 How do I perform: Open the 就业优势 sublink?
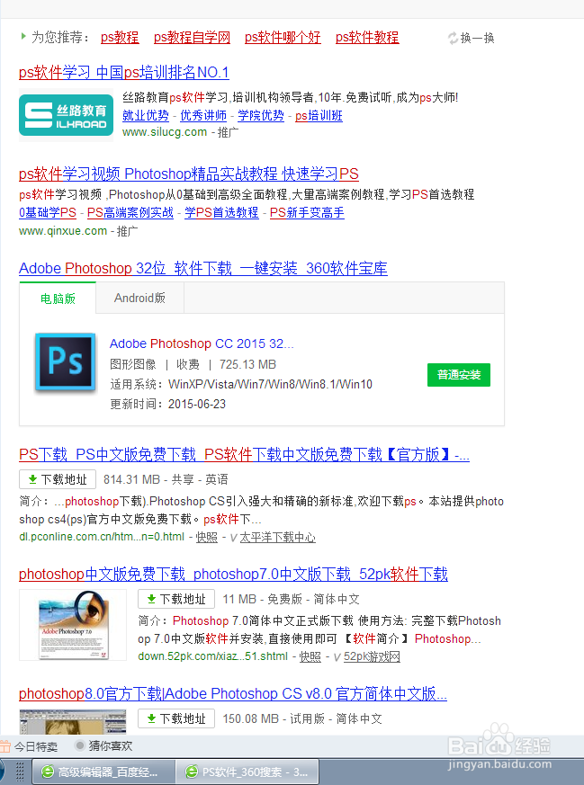tap(145, 116)
